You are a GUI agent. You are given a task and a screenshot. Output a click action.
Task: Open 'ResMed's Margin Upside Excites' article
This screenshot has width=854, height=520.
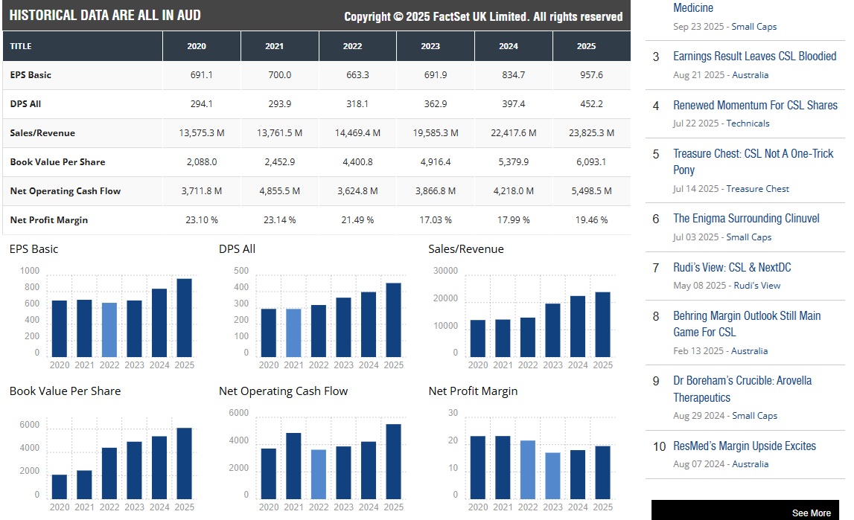coord(745,446)
